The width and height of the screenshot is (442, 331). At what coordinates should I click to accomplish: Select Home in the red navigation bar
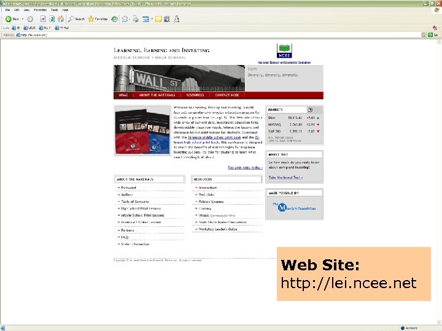[123, 95]
